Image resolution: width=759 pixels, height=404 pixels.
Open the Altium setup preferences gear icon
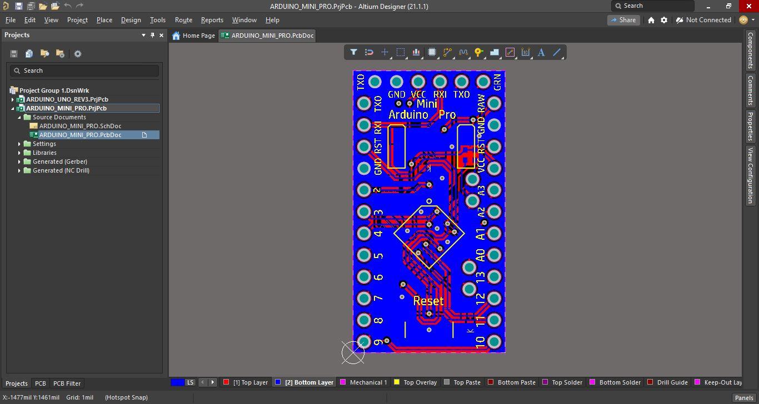click(664, 20)
